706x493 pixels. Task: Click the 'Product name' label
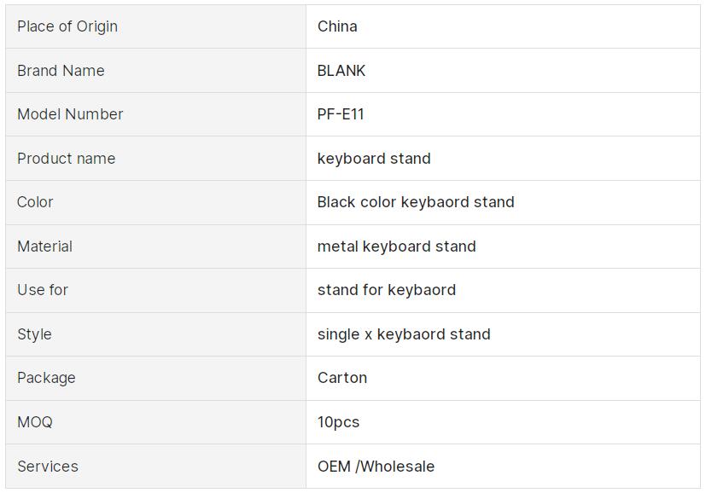[66, 159]
